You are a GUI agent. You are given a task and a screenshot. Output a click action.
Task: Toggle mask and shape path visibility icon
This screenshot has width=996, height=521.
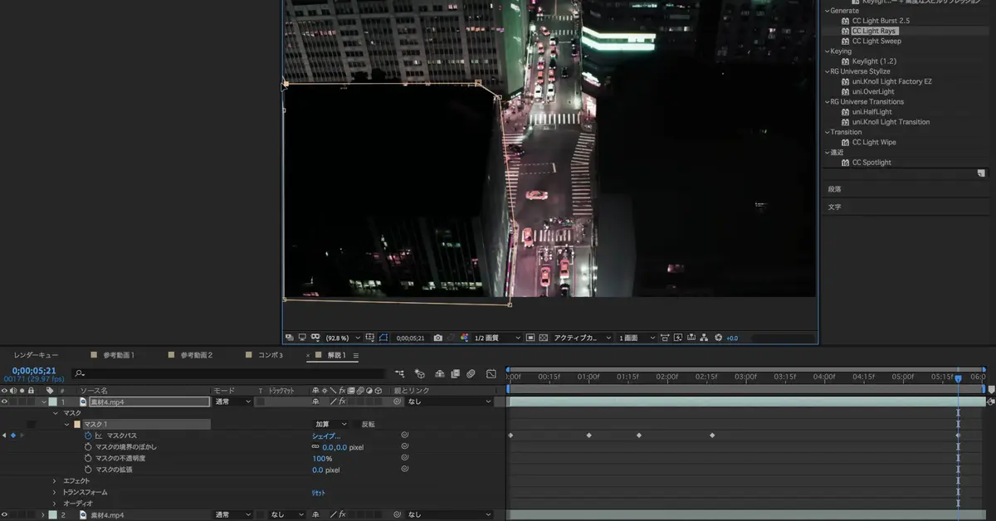pyautogui.click(x=383, y=338)
